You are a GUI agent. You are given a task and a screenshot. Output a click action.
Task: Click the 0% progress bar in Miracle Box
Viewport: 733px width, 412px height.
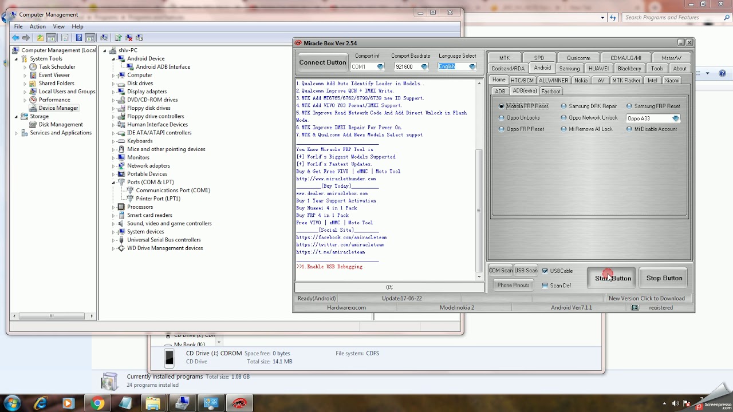pyautogui.click(x=389, y=287)
